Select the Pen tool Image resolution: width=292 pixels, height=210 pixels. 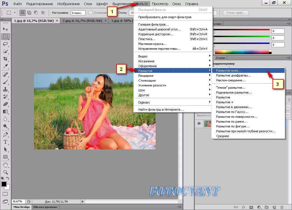coord(5,135)
